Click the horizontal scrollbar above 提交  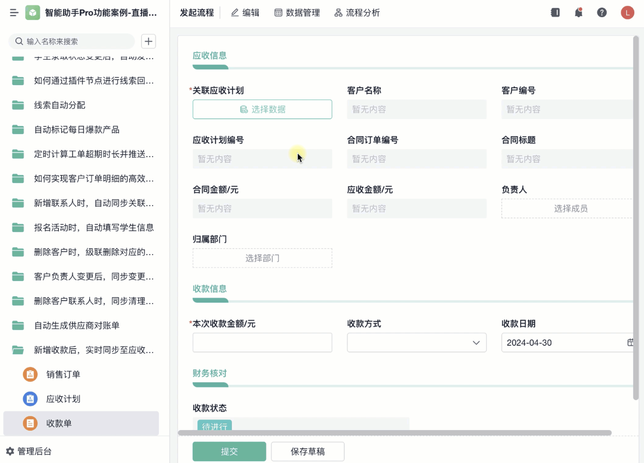coord(395,433)
